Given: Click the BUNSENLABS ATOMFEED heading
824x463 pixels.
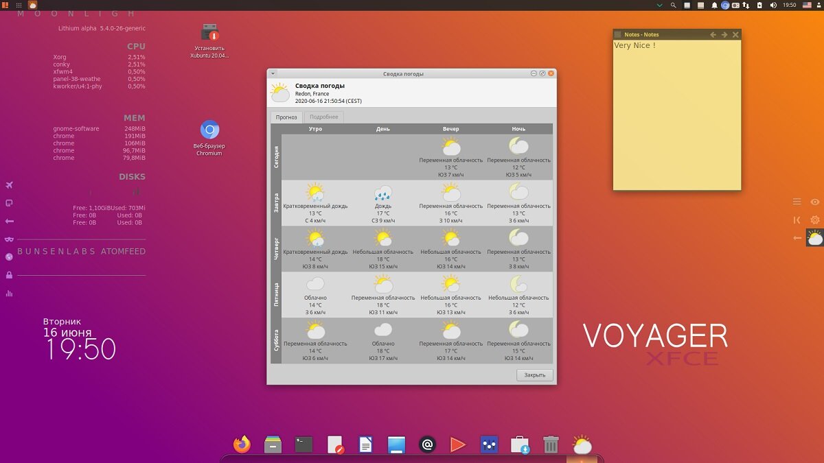Looking at the screenshot, I should 81,252.
